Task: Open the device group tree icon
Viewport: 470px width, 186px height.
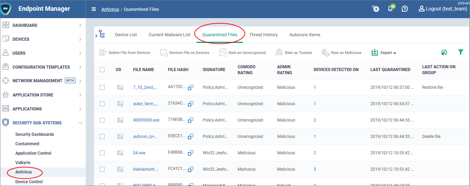Action: 102,34
